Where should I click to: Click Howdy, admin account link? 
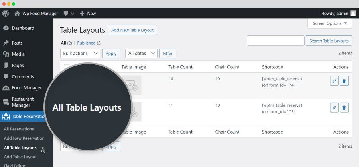coord(335,14)
